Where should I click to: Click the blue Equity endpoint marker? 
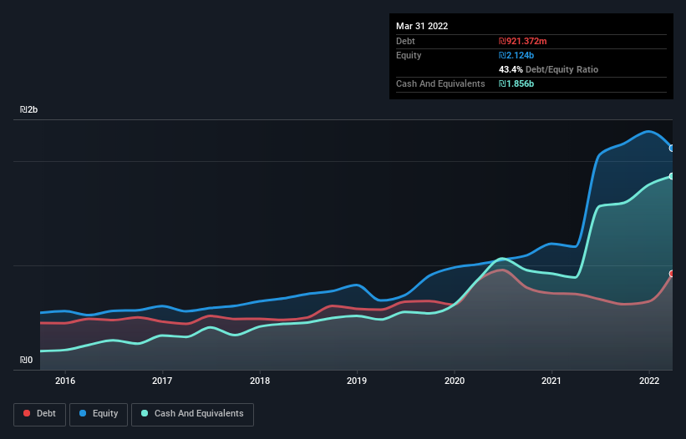tap(672, 149)
